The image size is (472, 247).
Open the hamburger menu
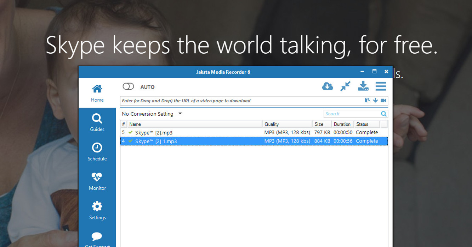(381, 86)
